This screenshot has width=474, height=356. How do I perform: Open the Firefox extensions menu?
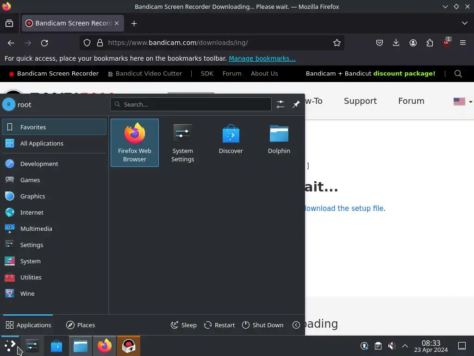(430, 43)
